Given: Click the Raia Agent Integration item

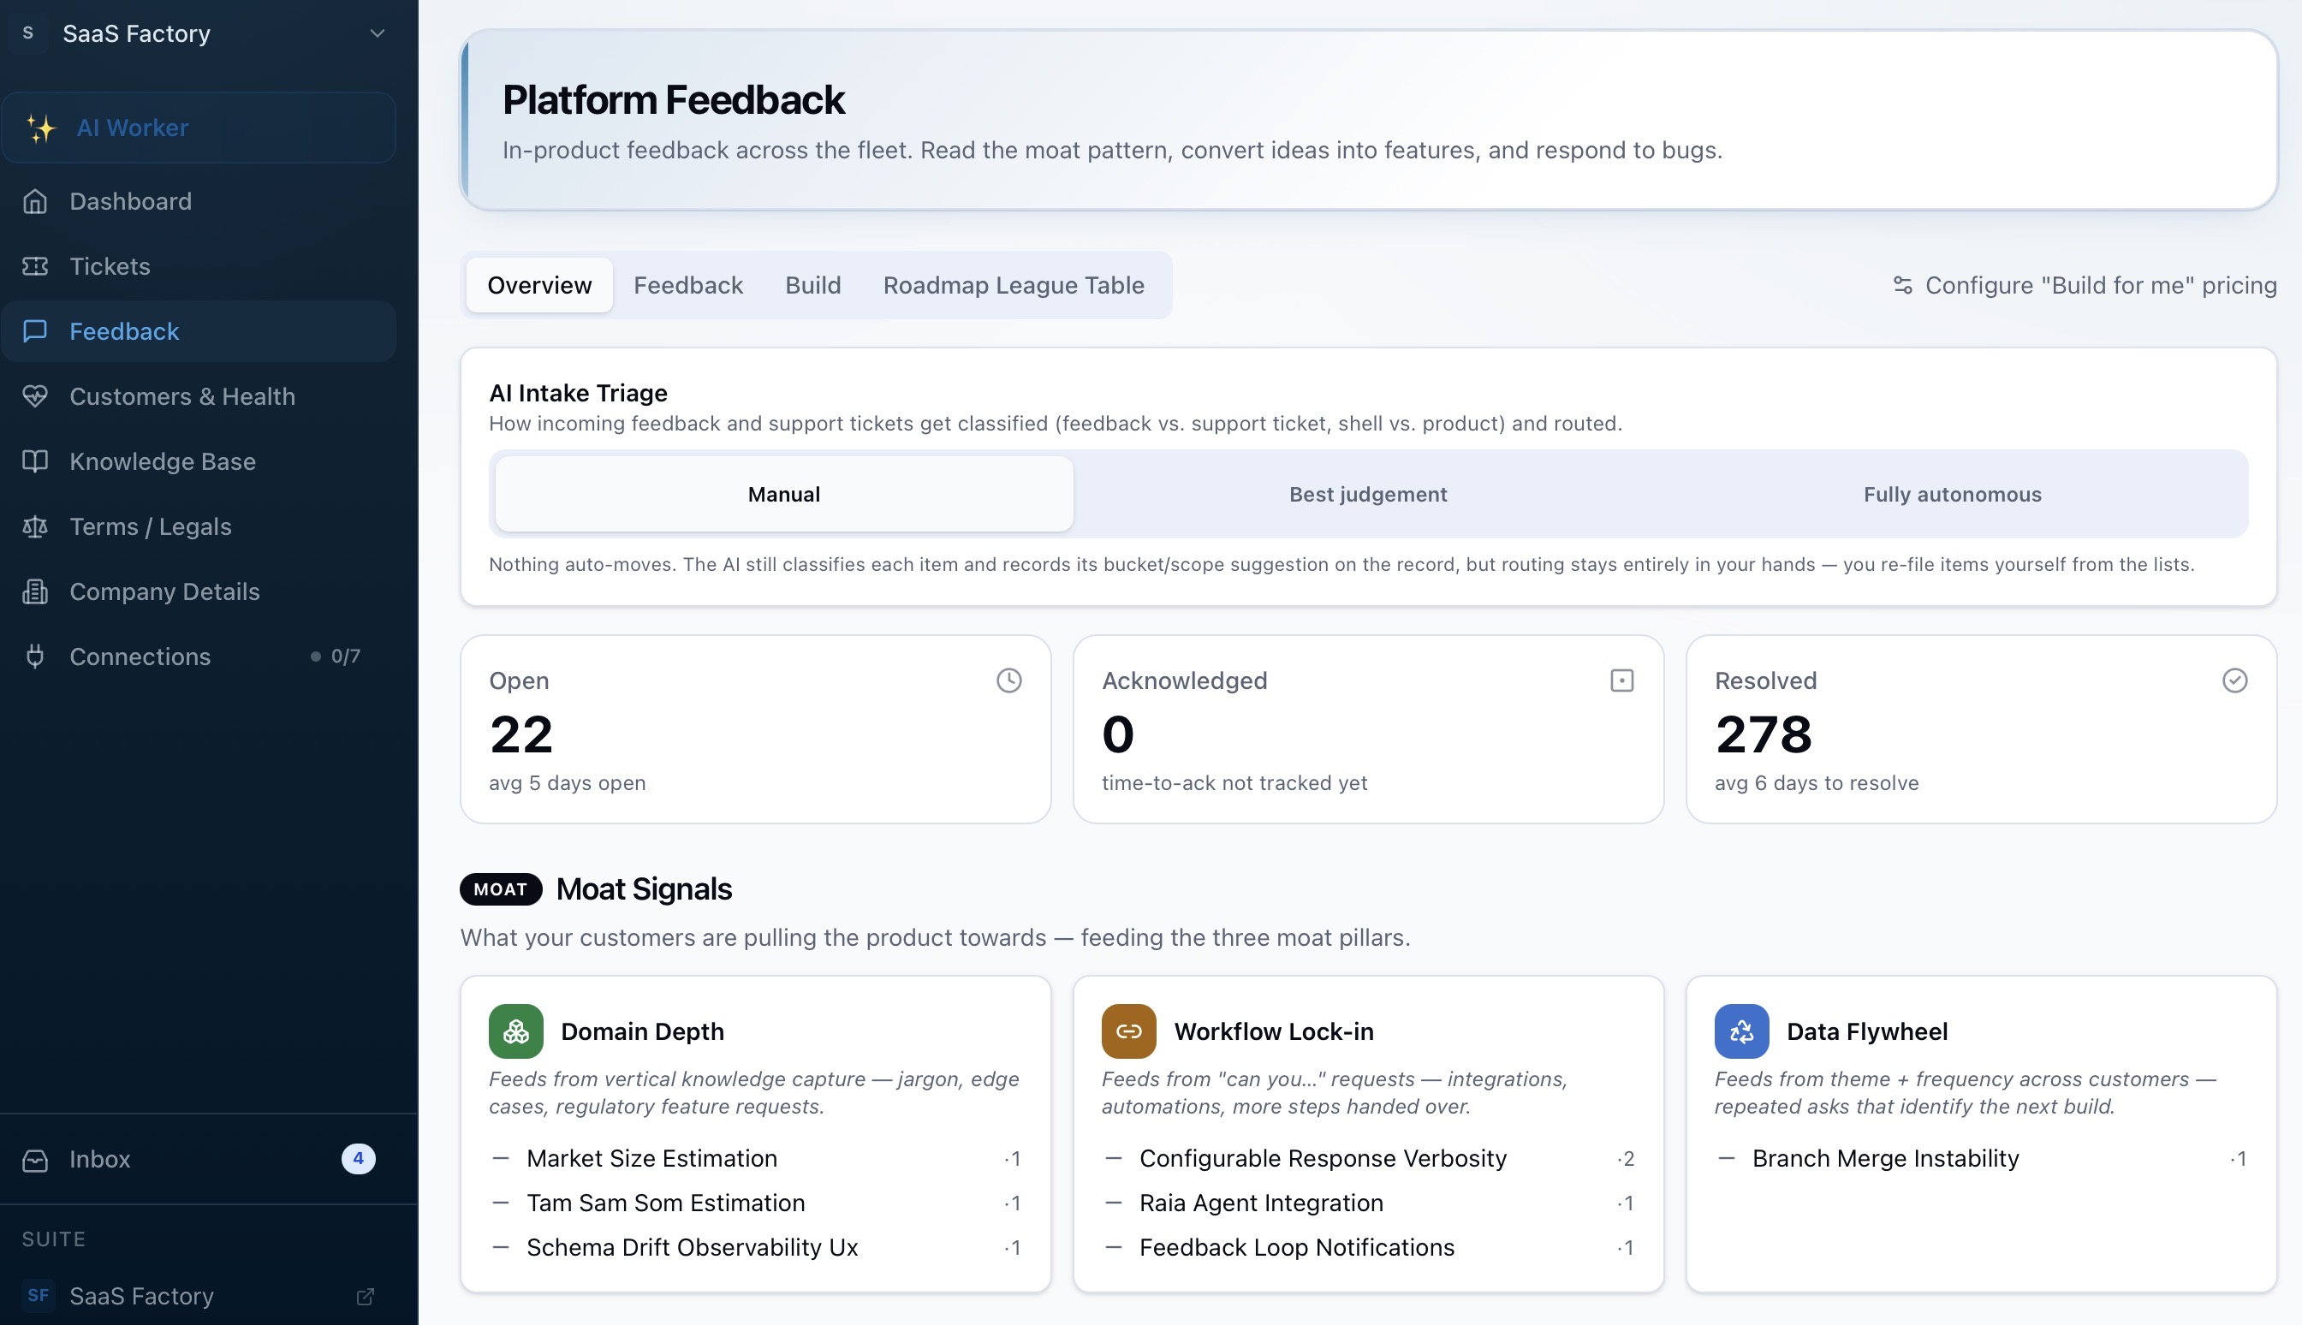Looking at the screenshot, I should 1369,1203.
